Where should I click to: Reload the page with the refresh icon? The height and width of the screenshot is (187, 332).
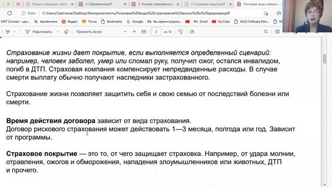(x=9, y=13)
